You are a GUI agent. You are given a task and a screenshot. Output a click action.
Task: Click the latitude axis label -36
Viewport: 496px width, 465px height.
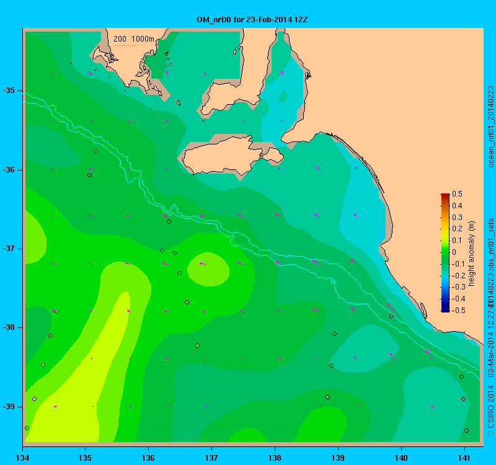click(x=9, y=170)
